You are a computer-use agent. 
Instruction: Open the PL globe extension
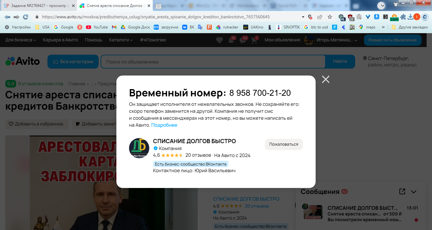coord(342,17)
